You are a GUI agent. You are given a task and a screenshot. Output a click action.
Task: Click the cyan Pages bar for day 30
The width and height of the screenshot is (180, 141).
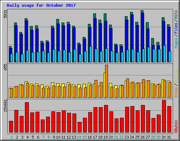(165, 54)
